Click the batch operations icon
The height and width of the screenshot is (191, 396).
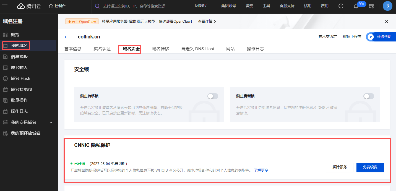pyautogui.click(x=5, y=100)
